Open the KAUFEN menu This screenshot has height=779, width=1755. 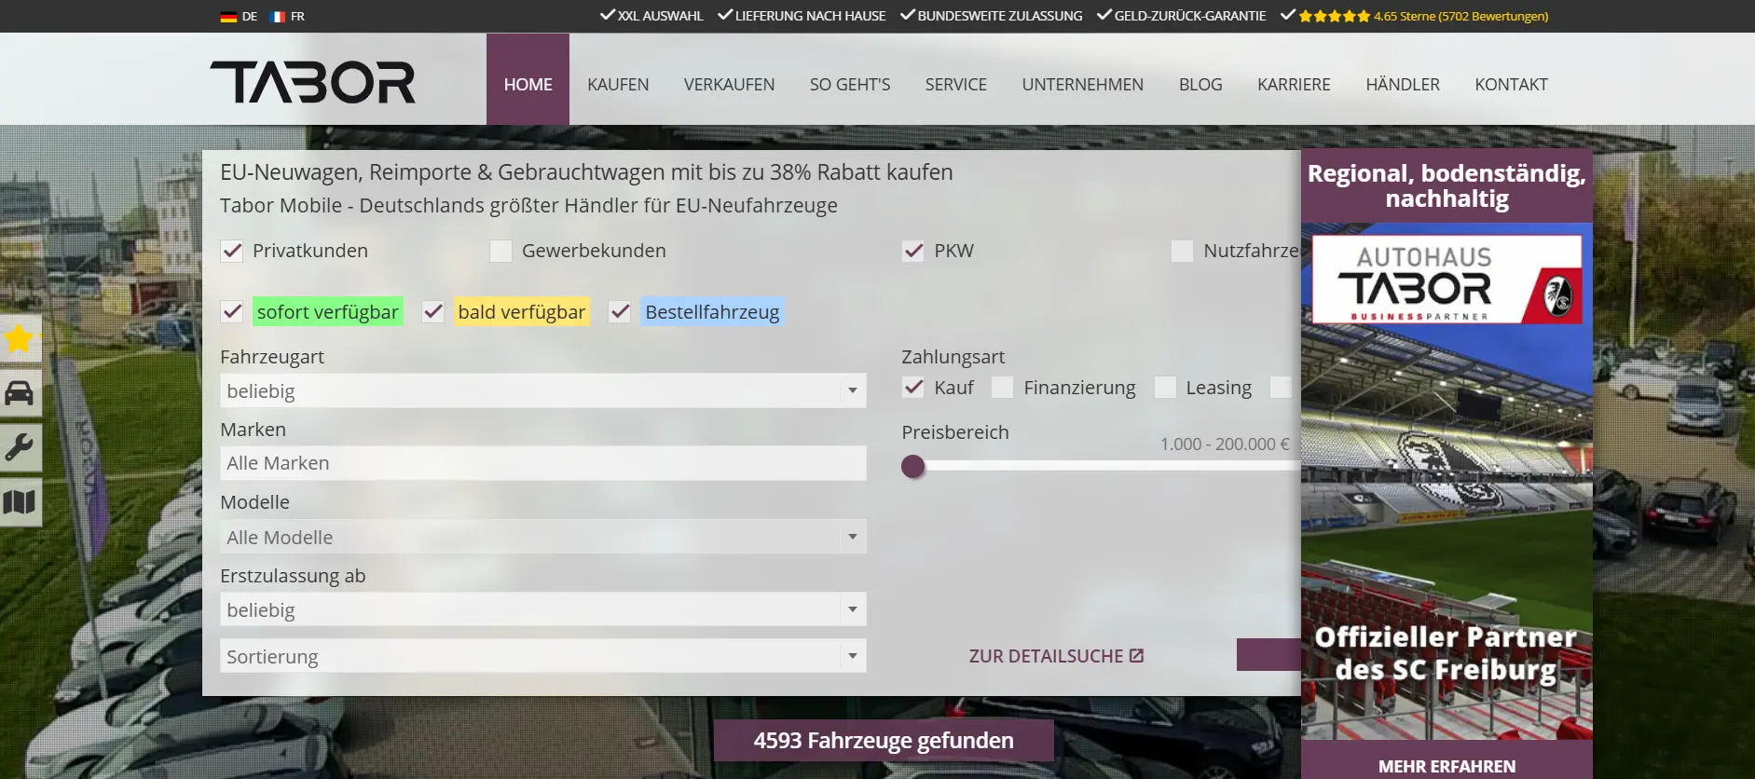pos(618,84)
